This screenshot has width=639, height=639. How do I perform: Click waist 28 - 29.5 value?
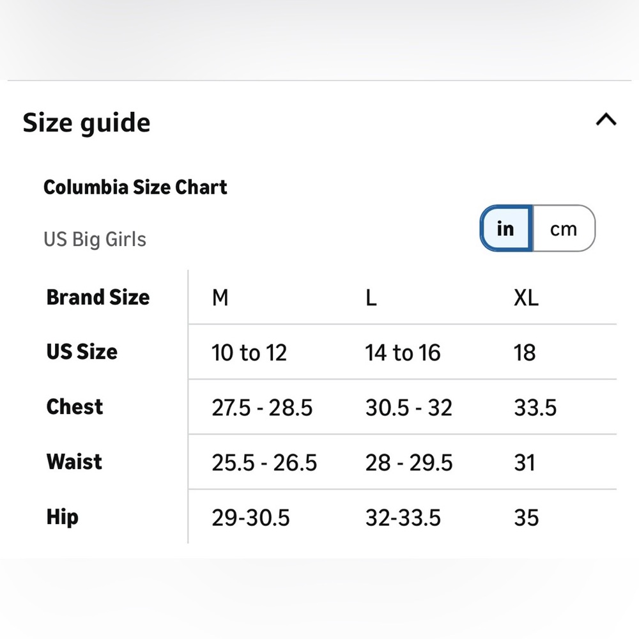pyautogui.click(x=409, y=463)
